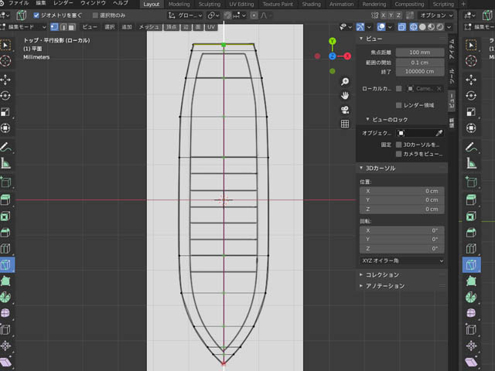Open the 編集モード mode dropdown
This screenshot has width=495, height=371.
point(24,27)
